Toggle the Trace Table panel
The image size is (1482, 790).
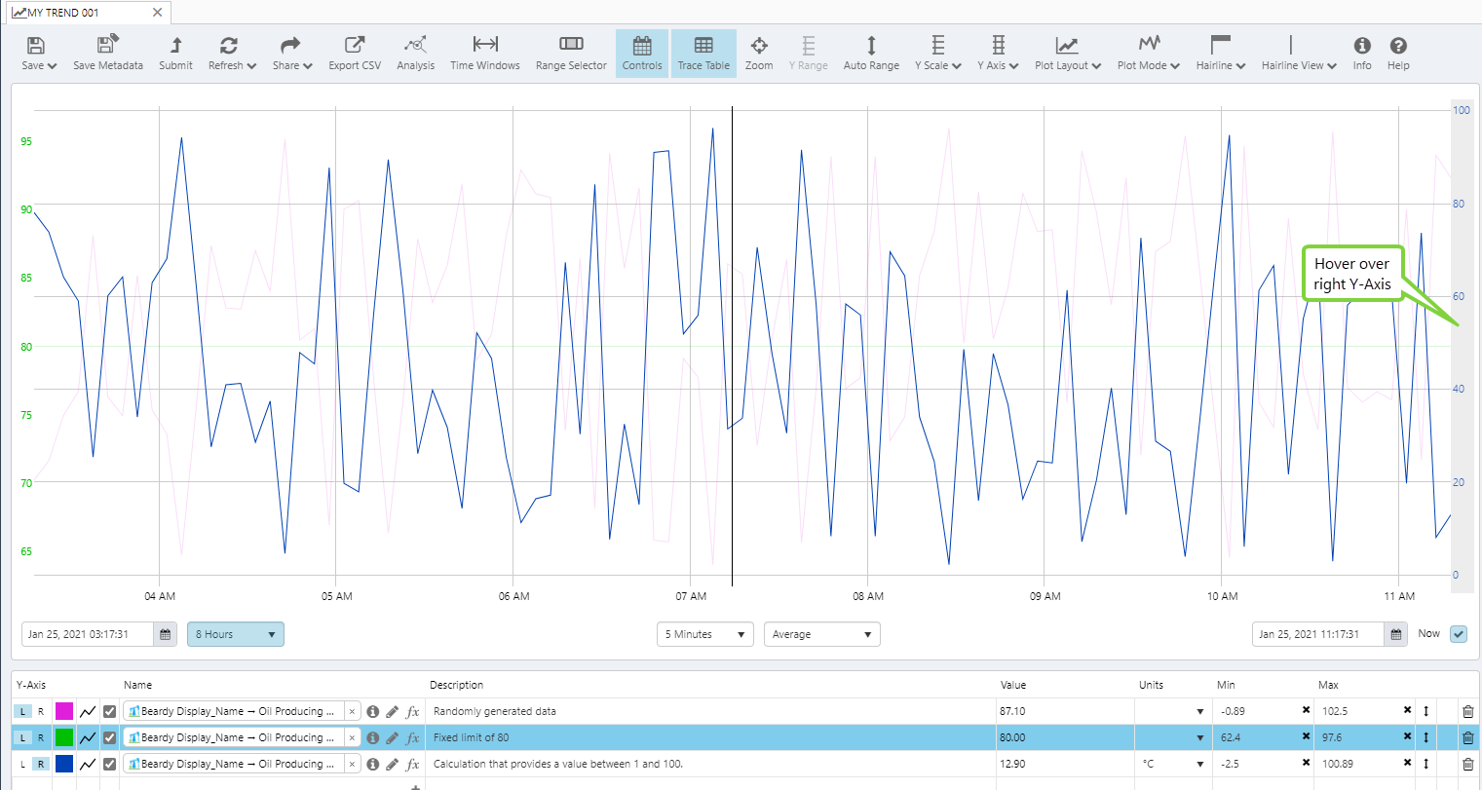pyautogui.click(x=703, y=53)
